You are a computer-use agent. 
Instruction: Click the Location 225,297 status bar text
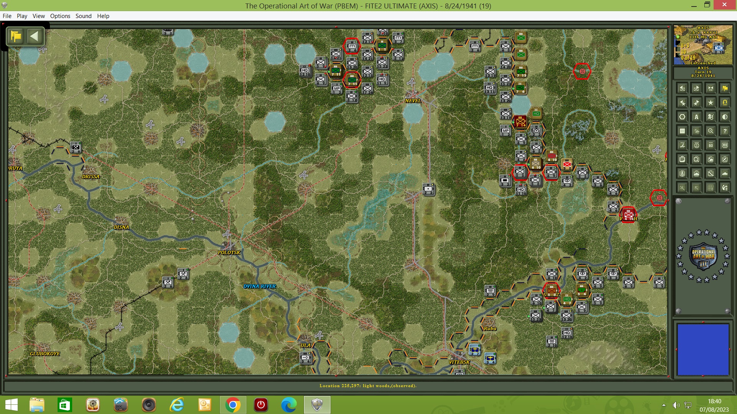coord(368,386)
